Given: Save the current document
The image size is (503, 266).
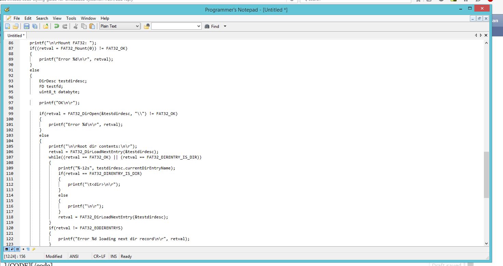Looking at the screenshot, I should tap(26, 26).
